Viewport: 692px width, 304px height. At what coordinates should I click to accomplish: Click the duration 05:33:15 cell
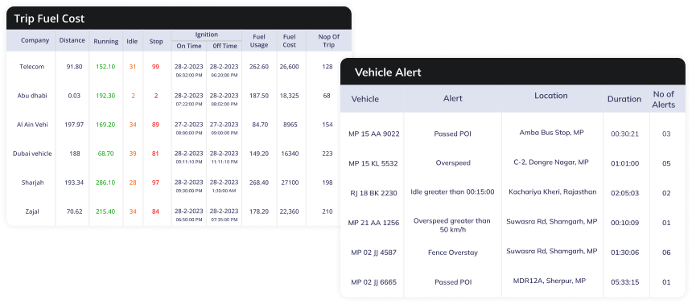click(x=624, y=282)
